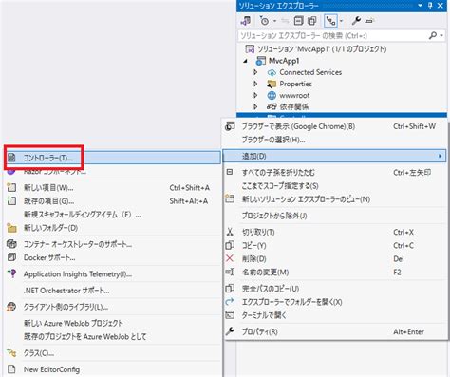Select 既存のプロジェクトを Azure WebJob として

click(113, 336)
